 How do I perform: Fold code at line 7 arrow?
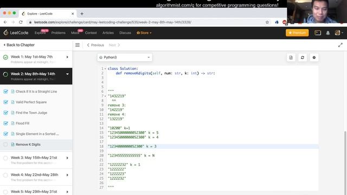(x=105, y=96)
